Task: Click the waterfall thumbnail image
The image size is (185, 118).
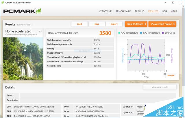Action: pyautogui.click(x=23, y=59)
